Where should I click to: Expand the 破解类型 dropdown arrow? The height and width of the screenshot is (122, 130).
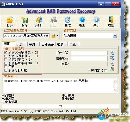tap(115, 36)
